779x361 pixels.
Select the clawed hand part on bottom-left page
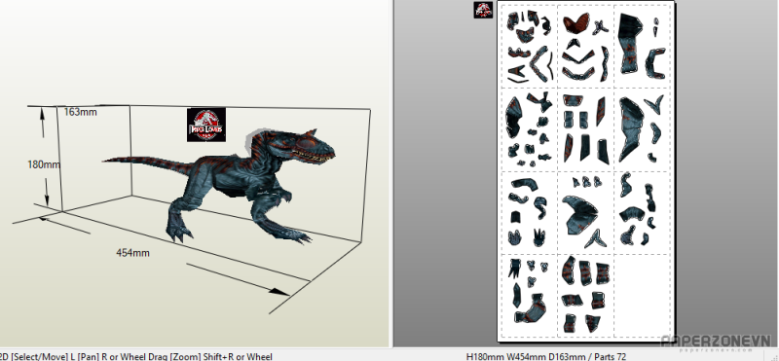point(514,269)
